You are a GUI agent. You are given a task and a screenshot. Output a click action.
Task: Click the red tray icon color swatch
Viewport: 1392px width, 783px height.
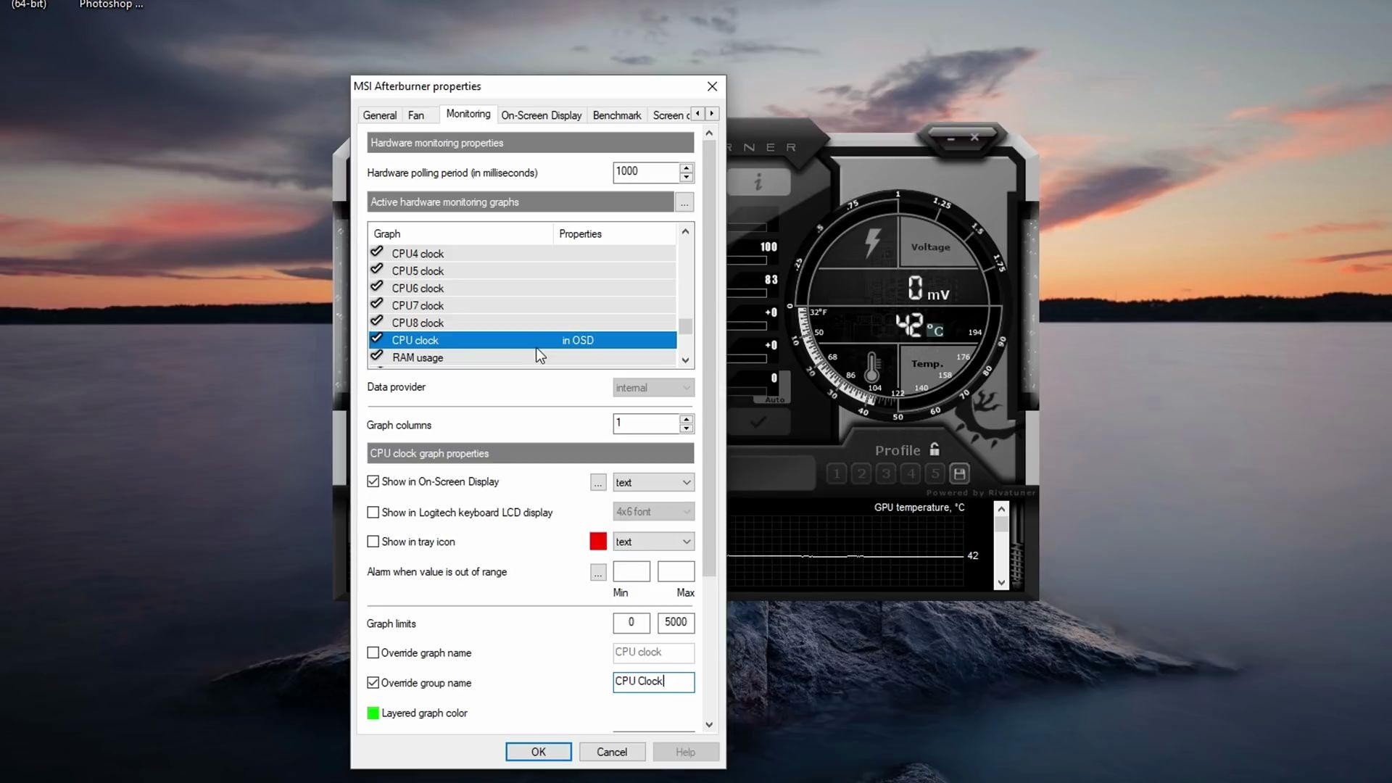click(598, 542)
